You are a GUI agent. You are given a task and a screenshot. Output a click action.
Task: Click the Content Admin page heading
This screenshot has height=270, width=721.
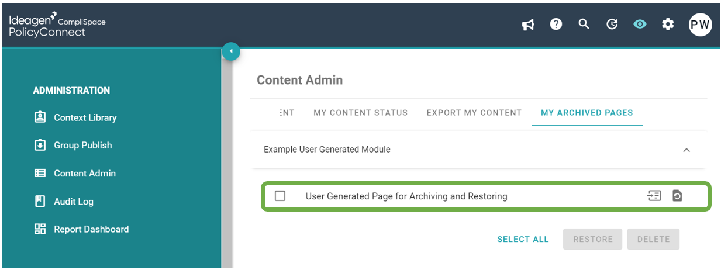tap(300, 80)
